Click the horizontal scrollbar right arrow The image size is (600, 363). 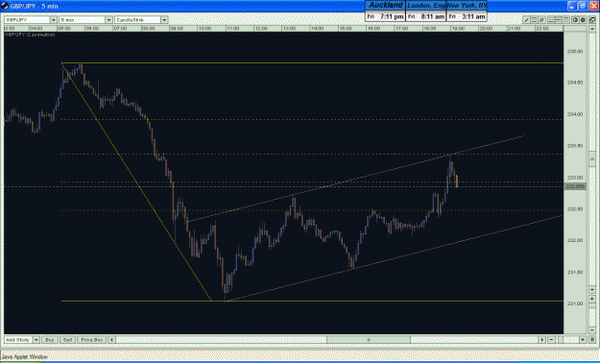click(541, 340)
